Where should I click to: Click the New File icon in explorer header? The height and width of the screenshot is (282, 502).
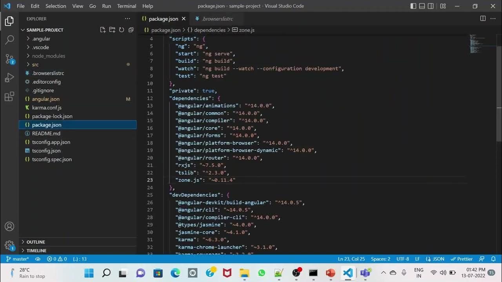(x=103, y=30)
